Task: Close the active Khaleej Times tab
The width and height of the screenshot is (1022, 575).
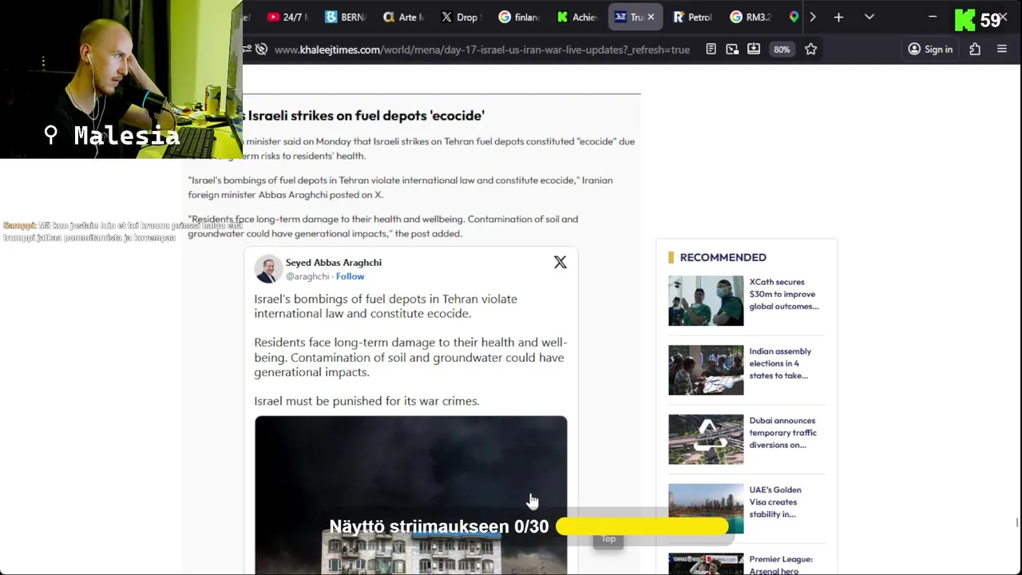Action: tap(651, 17)
